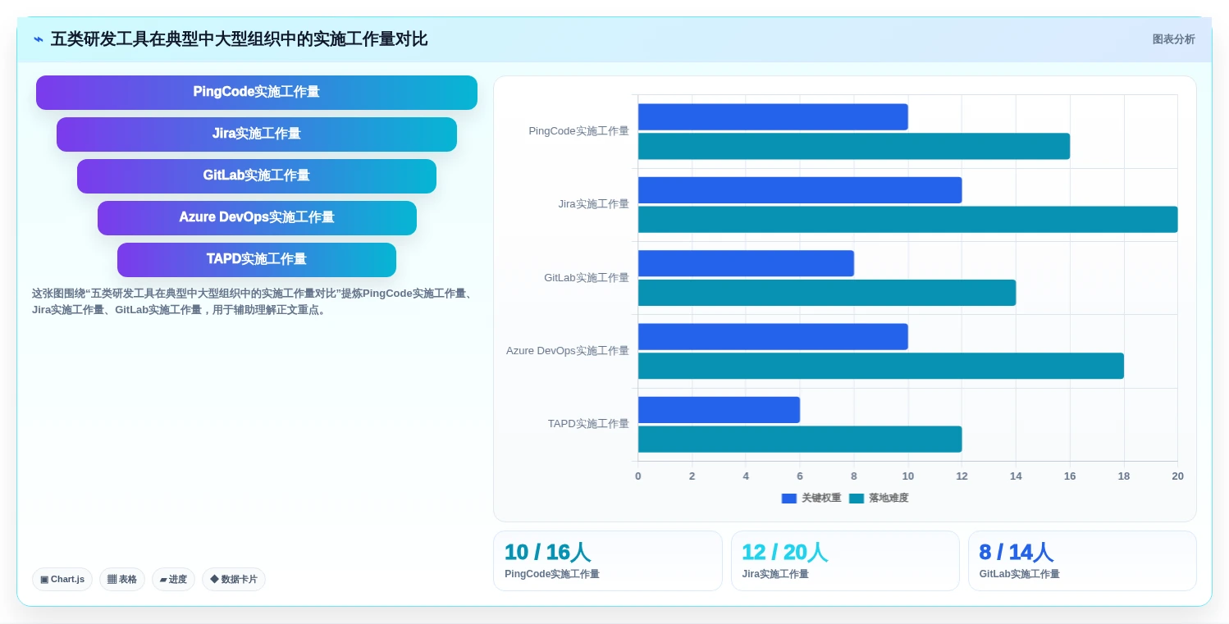Select the PingCode实施工作量 funnel bar

(257, 93)
